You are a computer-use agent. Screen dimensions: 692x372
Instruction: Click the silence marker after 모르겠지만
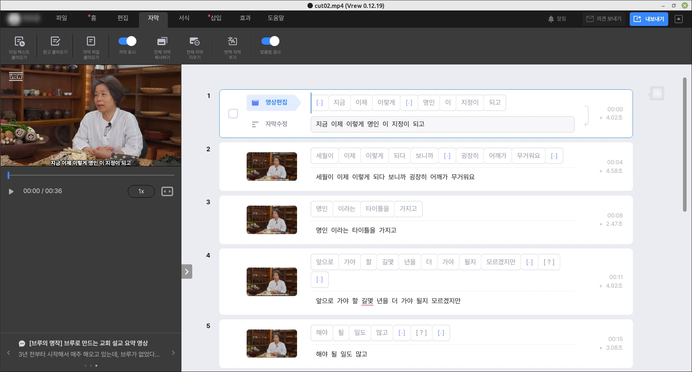pos(529,262)
